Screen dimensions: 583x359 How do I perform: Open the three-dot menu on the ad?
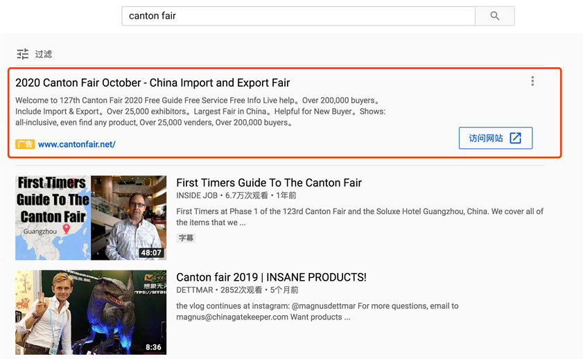532,81
